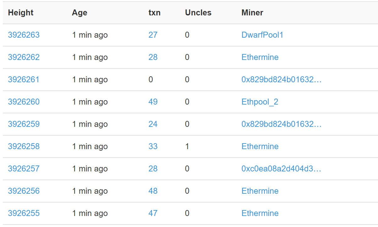The height and width of the screenshot is (227, 378).
Task: Open 0xc0ea08a2d404d3 miner address
Action: coord(282,169)
